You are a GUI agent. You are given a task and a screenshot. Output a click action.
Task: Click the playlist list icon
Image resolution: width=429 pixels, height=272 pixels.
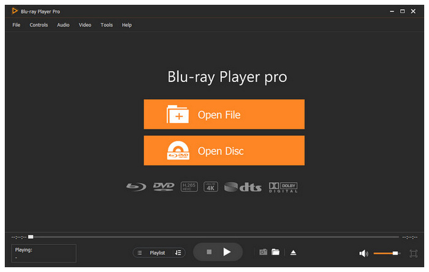140,253
